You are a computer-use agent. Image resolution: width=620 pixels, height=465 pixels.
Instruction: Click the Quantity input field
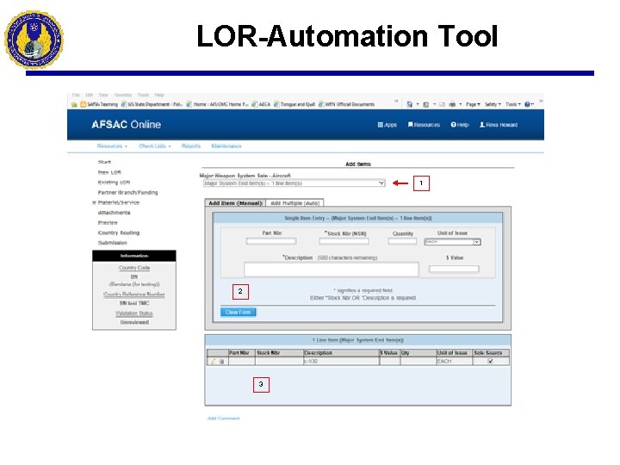tap(402, 241)
